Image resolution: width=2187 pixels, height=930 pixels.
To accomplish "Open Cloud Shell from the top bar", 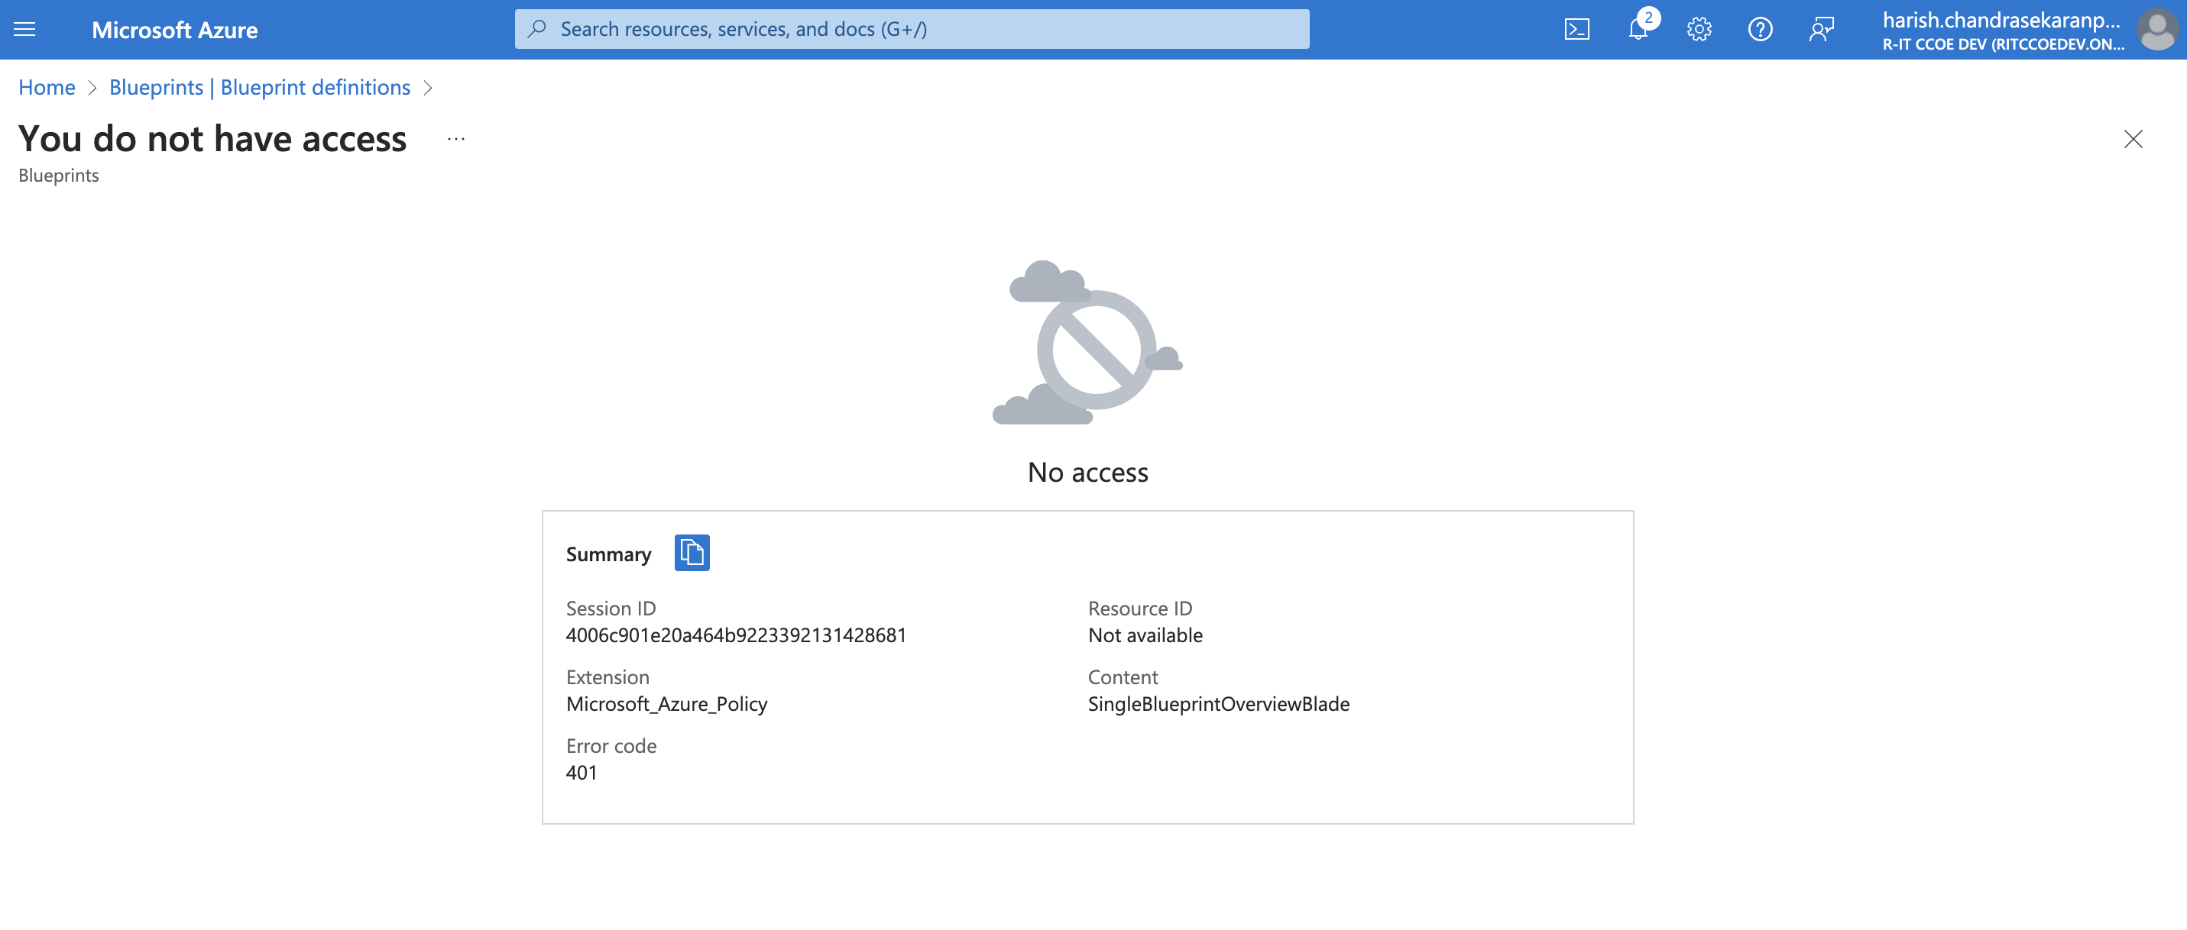I will point(1576,30).
